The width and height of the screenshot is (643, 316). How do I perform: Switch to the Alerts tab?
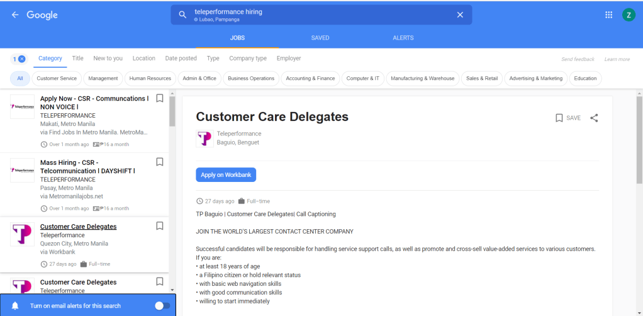tap(403, 38)
